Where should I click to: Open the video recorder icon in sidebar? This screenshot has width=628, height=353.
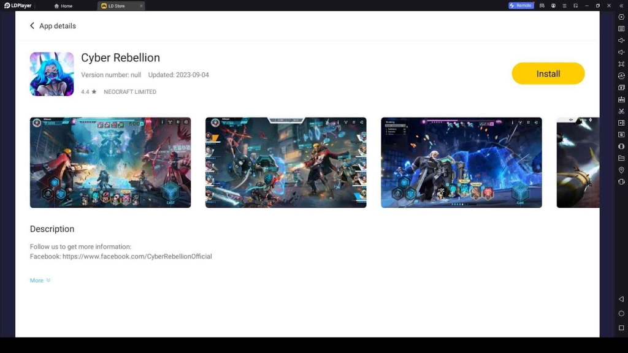pyautogui.click(x=621, y=123)
